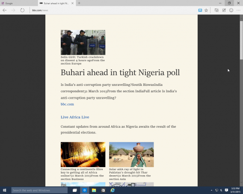Open the More actions ellipsis menu

pyautogui.click(x=238, y=10)
